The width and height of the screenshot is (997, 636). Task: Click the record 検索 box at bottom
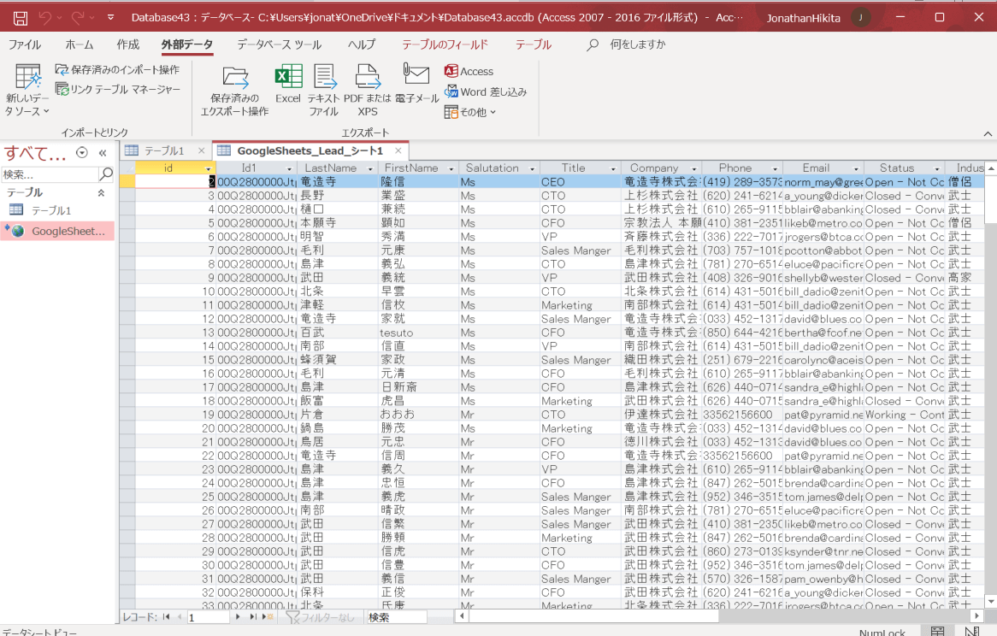pyautogui.click(x=397, y=617)
